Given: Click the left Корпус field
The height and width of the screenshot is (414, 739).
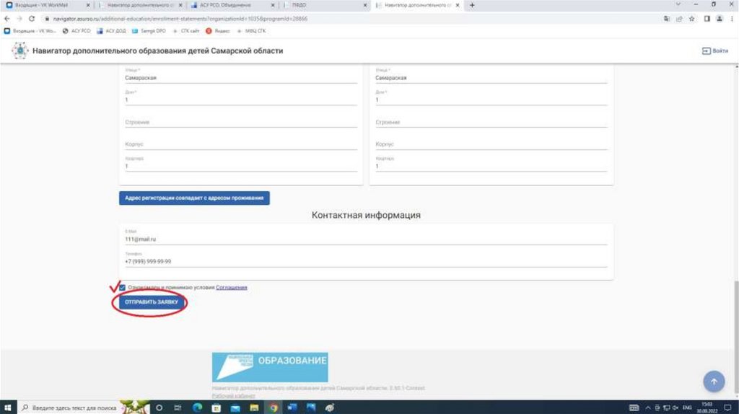Looking at the screenshot, I should [241, 144].
